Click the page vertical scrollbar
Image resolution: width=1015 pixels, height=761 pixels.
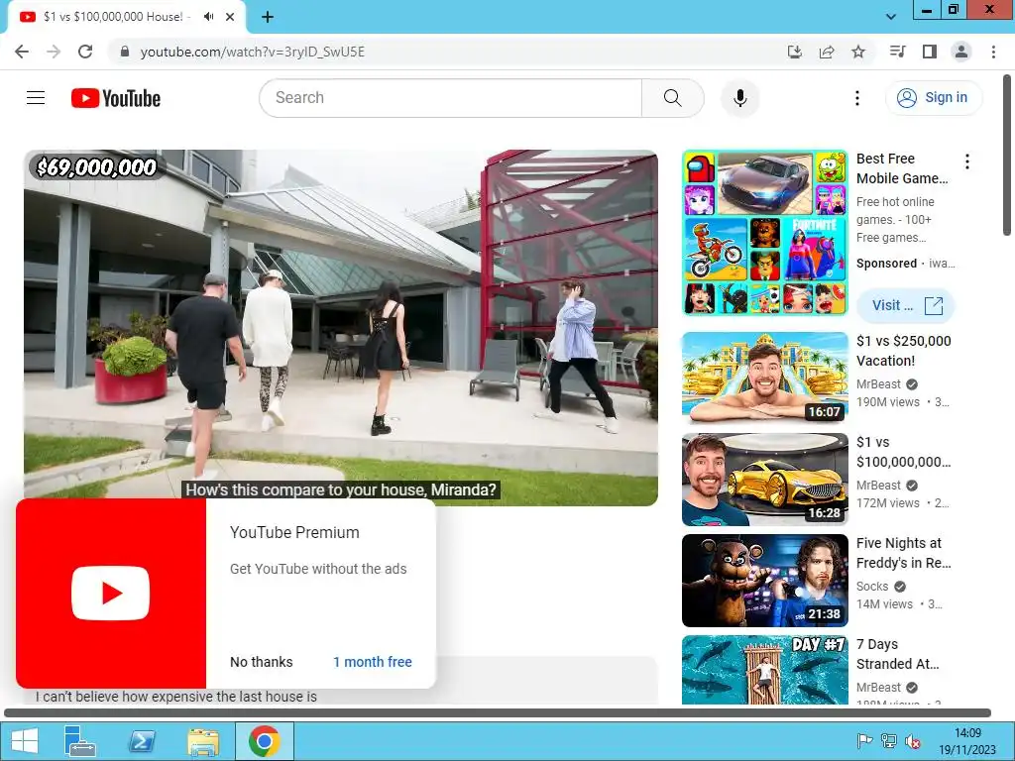[1008, 156]
